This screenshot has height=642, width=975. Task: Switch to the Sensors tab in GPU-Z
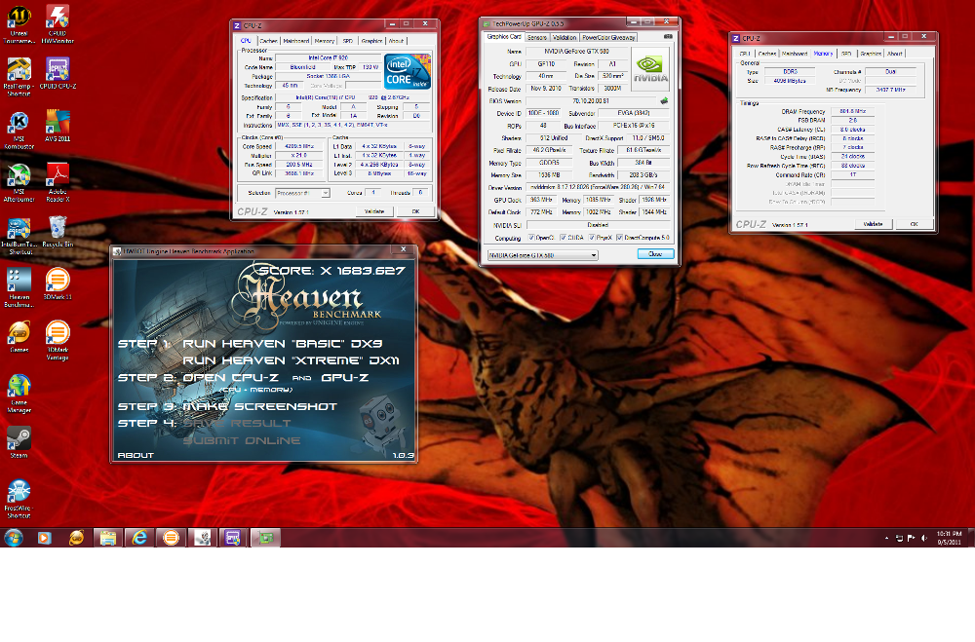536,37
